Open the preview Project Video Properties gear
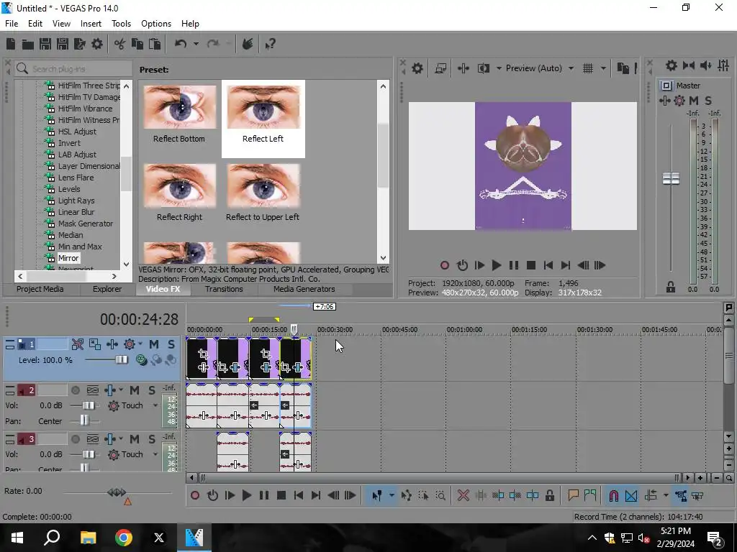The image size is (737, 552). [x=417, y=68]
